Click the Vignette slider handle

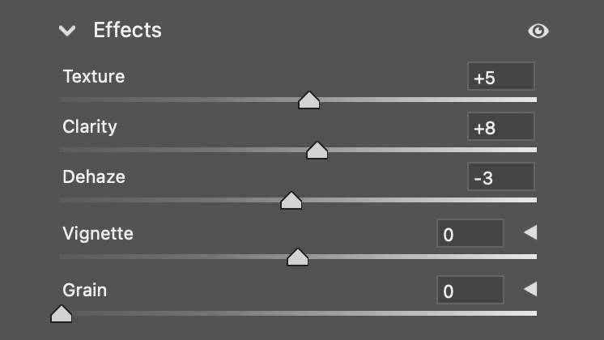click(x=298, y=257)
